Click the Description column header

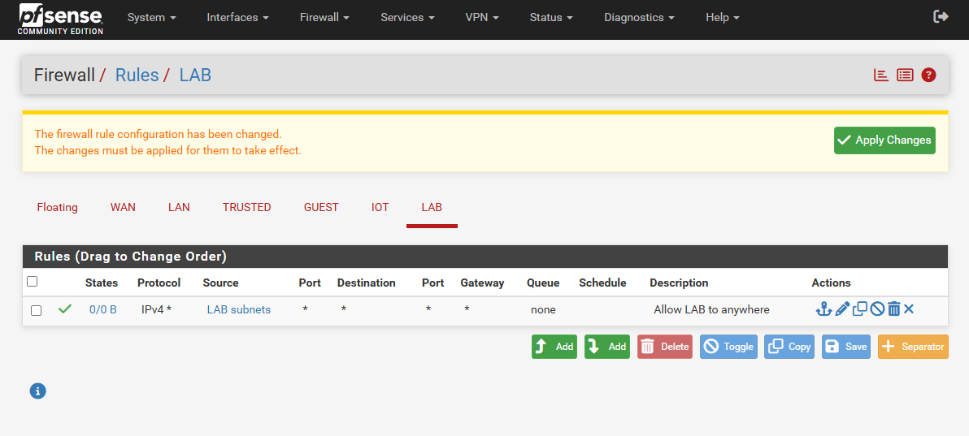pos(679,283)
